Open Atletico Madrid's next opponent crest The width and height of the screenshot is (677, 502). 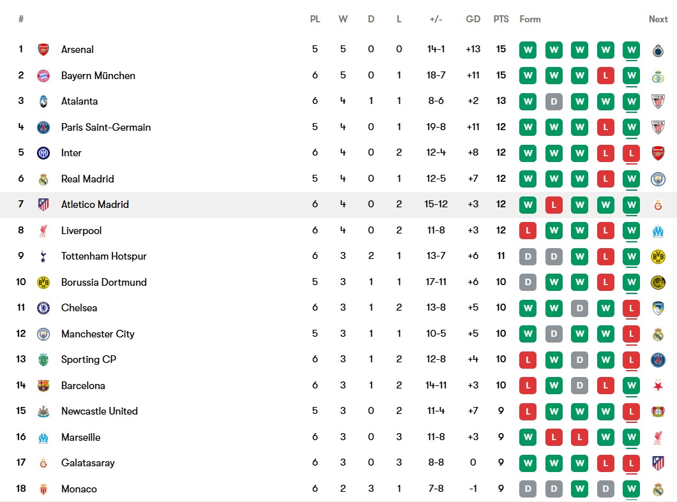pyautogui.click(x=658, y=205)
